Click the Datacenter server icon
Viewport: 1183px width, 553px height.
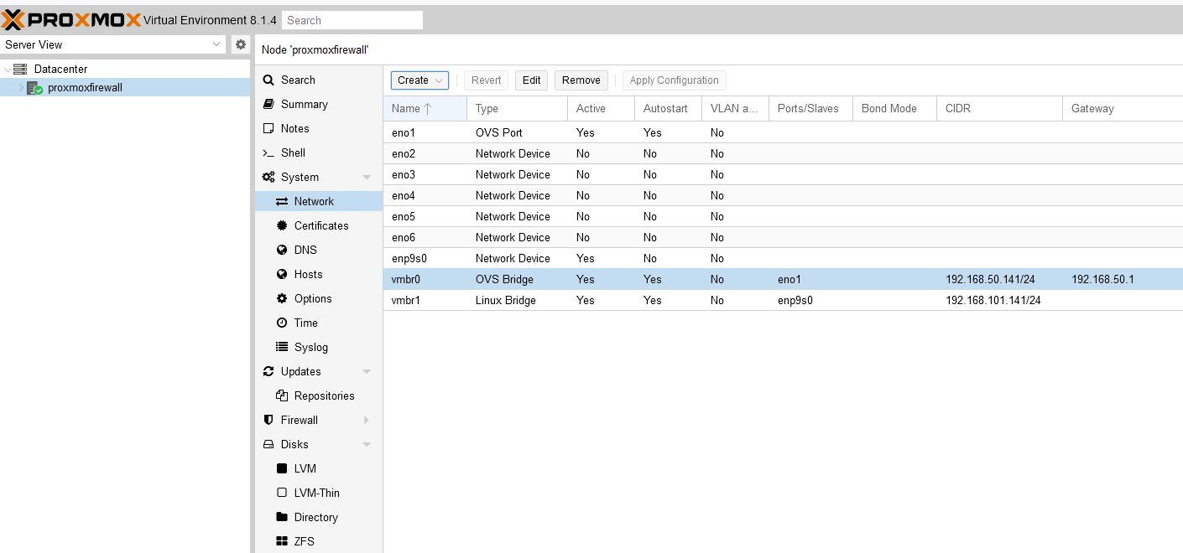(21, 69)
